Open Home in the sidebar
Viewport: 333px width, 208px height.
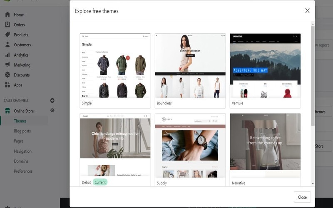click(x=19, y=15)
